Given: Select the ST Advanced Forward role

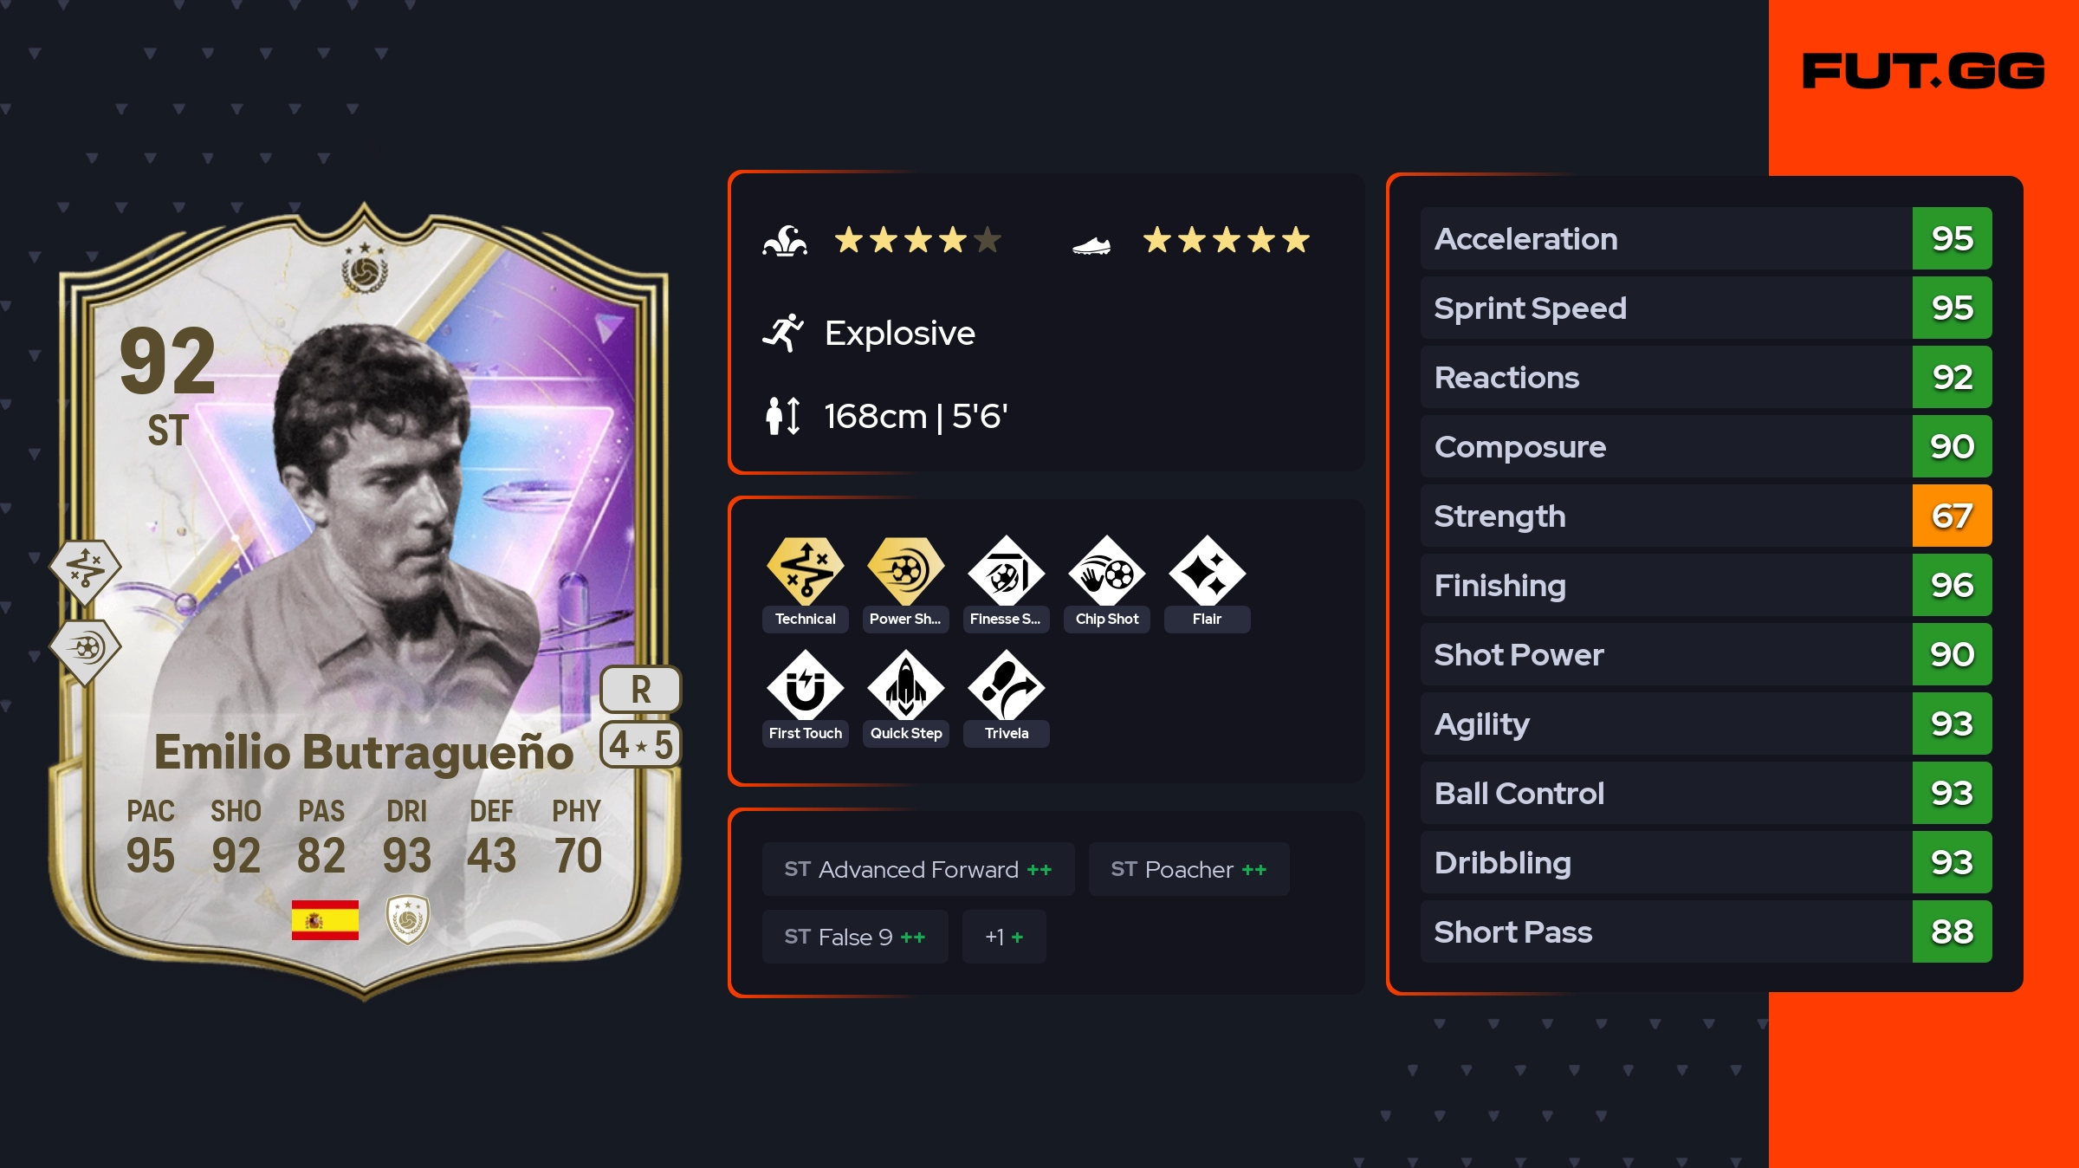Looking at the screenshot, I should click(x=918, y=869).
